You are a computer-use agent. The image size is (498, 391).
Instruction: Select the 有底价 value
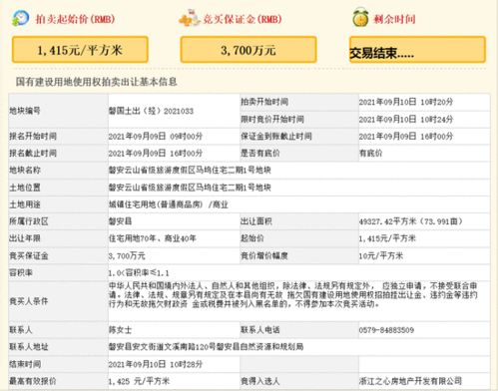pyautogui.click(x=370, y=154)
